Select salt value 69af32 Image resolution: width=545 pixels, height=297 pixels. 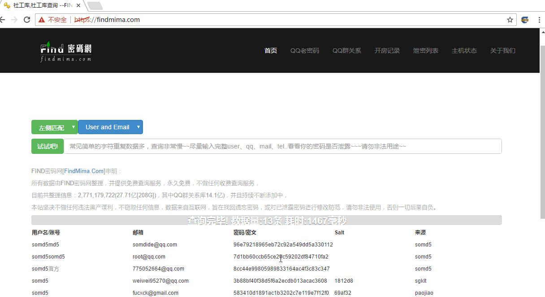(x=344, y=293)
